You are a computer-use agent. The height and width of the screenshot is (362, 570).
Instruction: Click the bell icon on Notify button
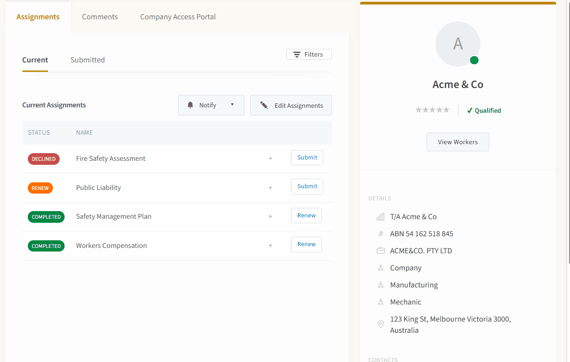[190, 105]
